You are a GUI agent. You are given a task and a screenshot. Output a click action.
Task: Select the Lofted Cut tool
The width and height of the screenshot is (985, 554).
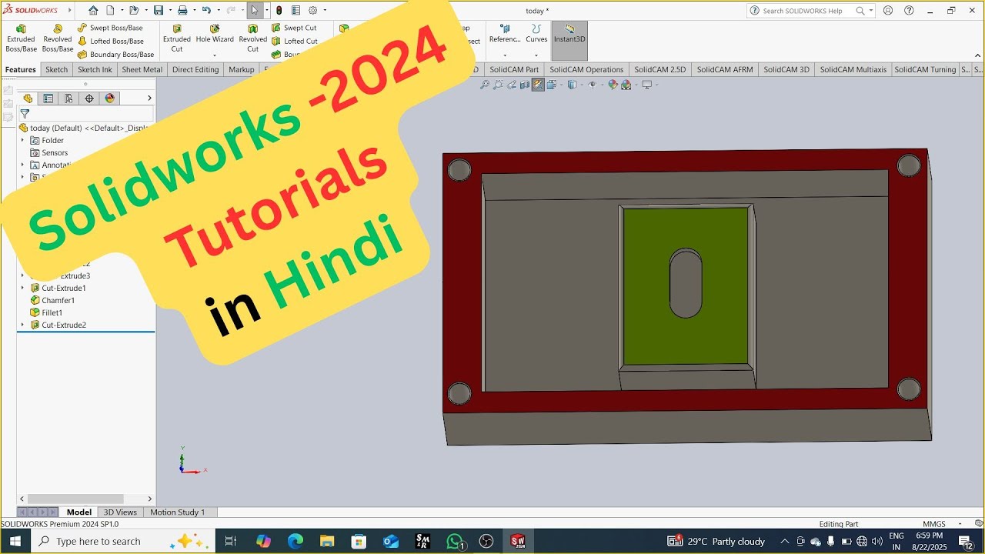(x=295, y=42)
